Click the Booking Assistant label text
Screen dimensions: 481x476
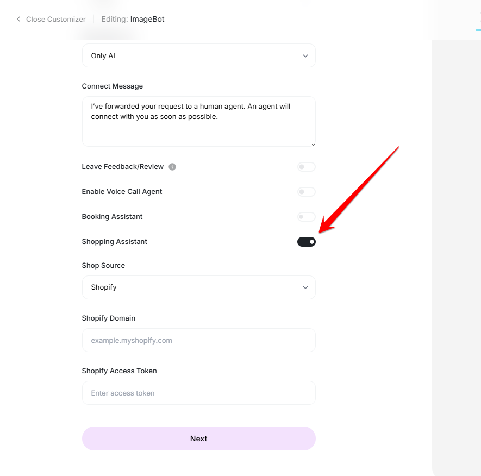tap(112, 217)
